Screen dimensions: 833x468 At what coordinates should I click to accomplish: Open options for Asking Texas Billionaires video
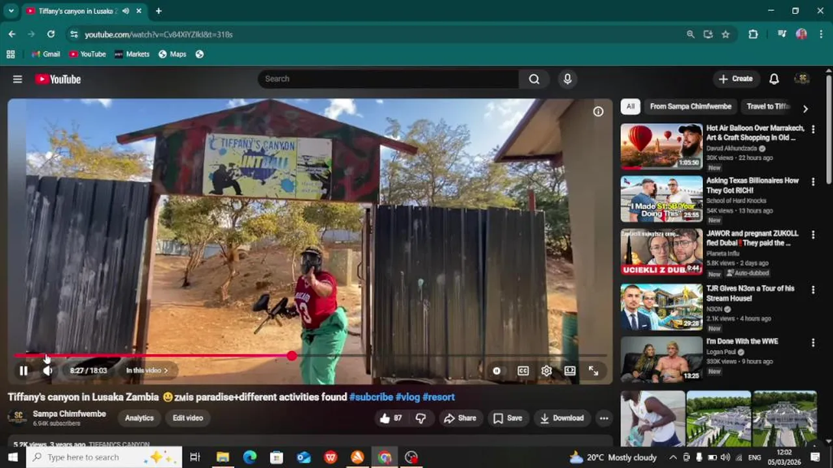click(813, 182)
